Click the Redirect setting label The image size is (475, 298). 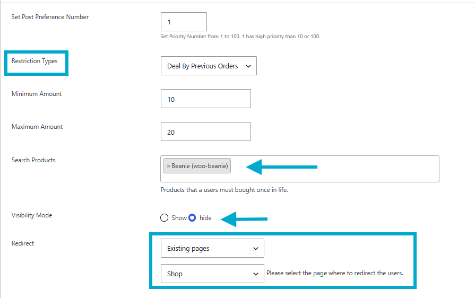point(23,243)
